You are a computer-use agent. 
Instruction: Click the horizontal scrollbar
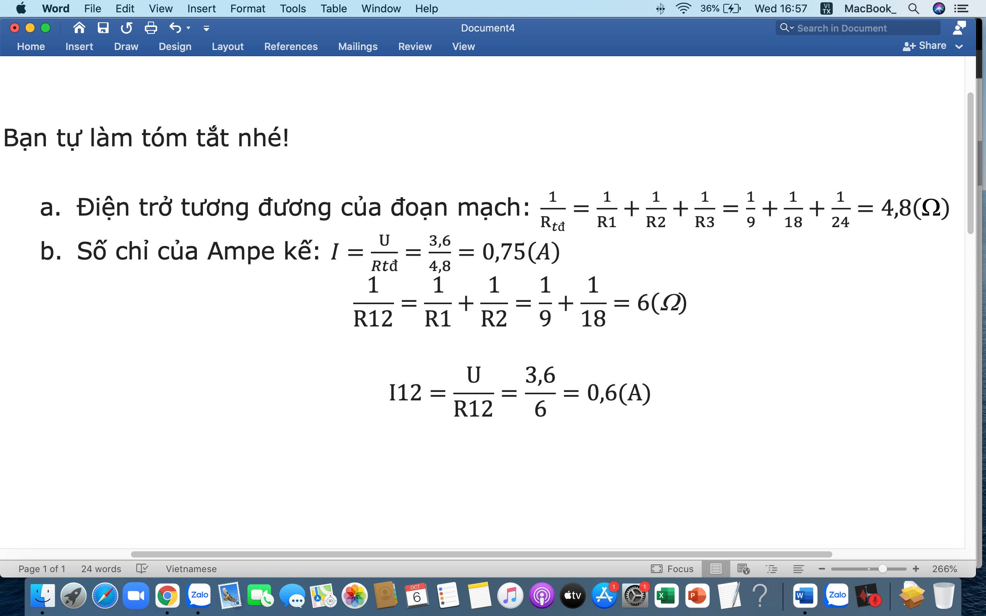tap(481, 554)
